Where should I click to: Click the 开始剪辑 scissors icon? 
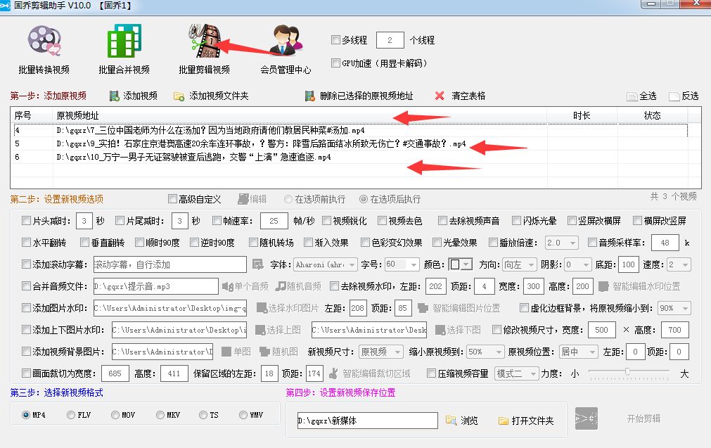[587, 418]
